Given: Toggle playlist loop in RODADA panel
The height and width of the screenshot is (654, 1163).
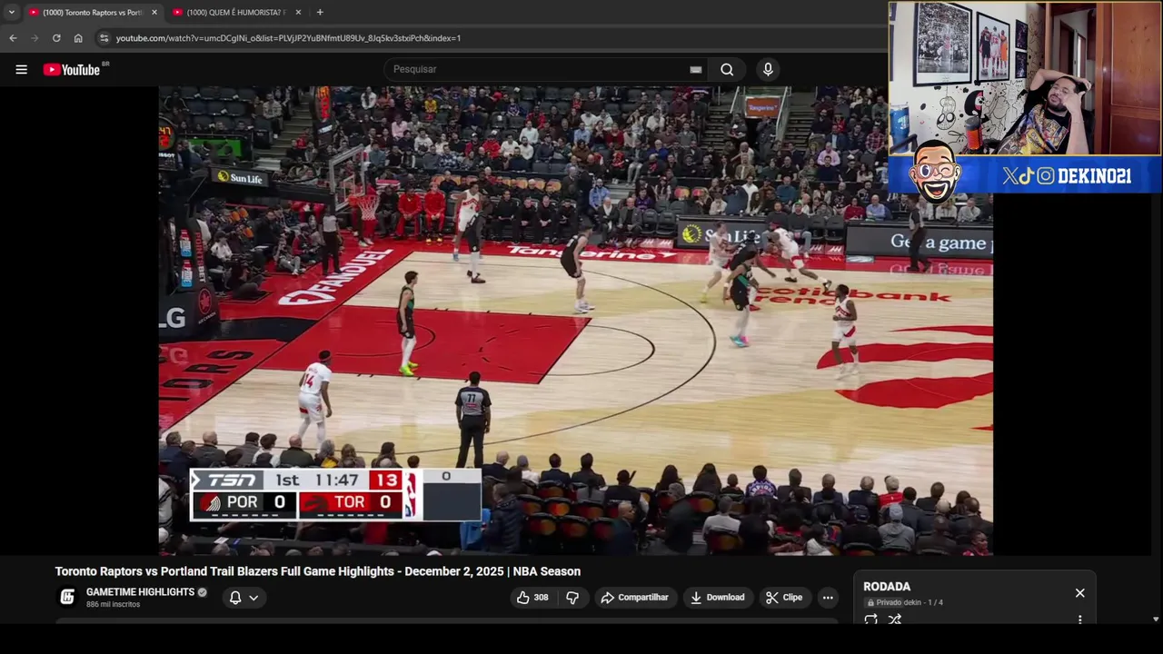Looking at the screenshot, I should tap(870, 619).
